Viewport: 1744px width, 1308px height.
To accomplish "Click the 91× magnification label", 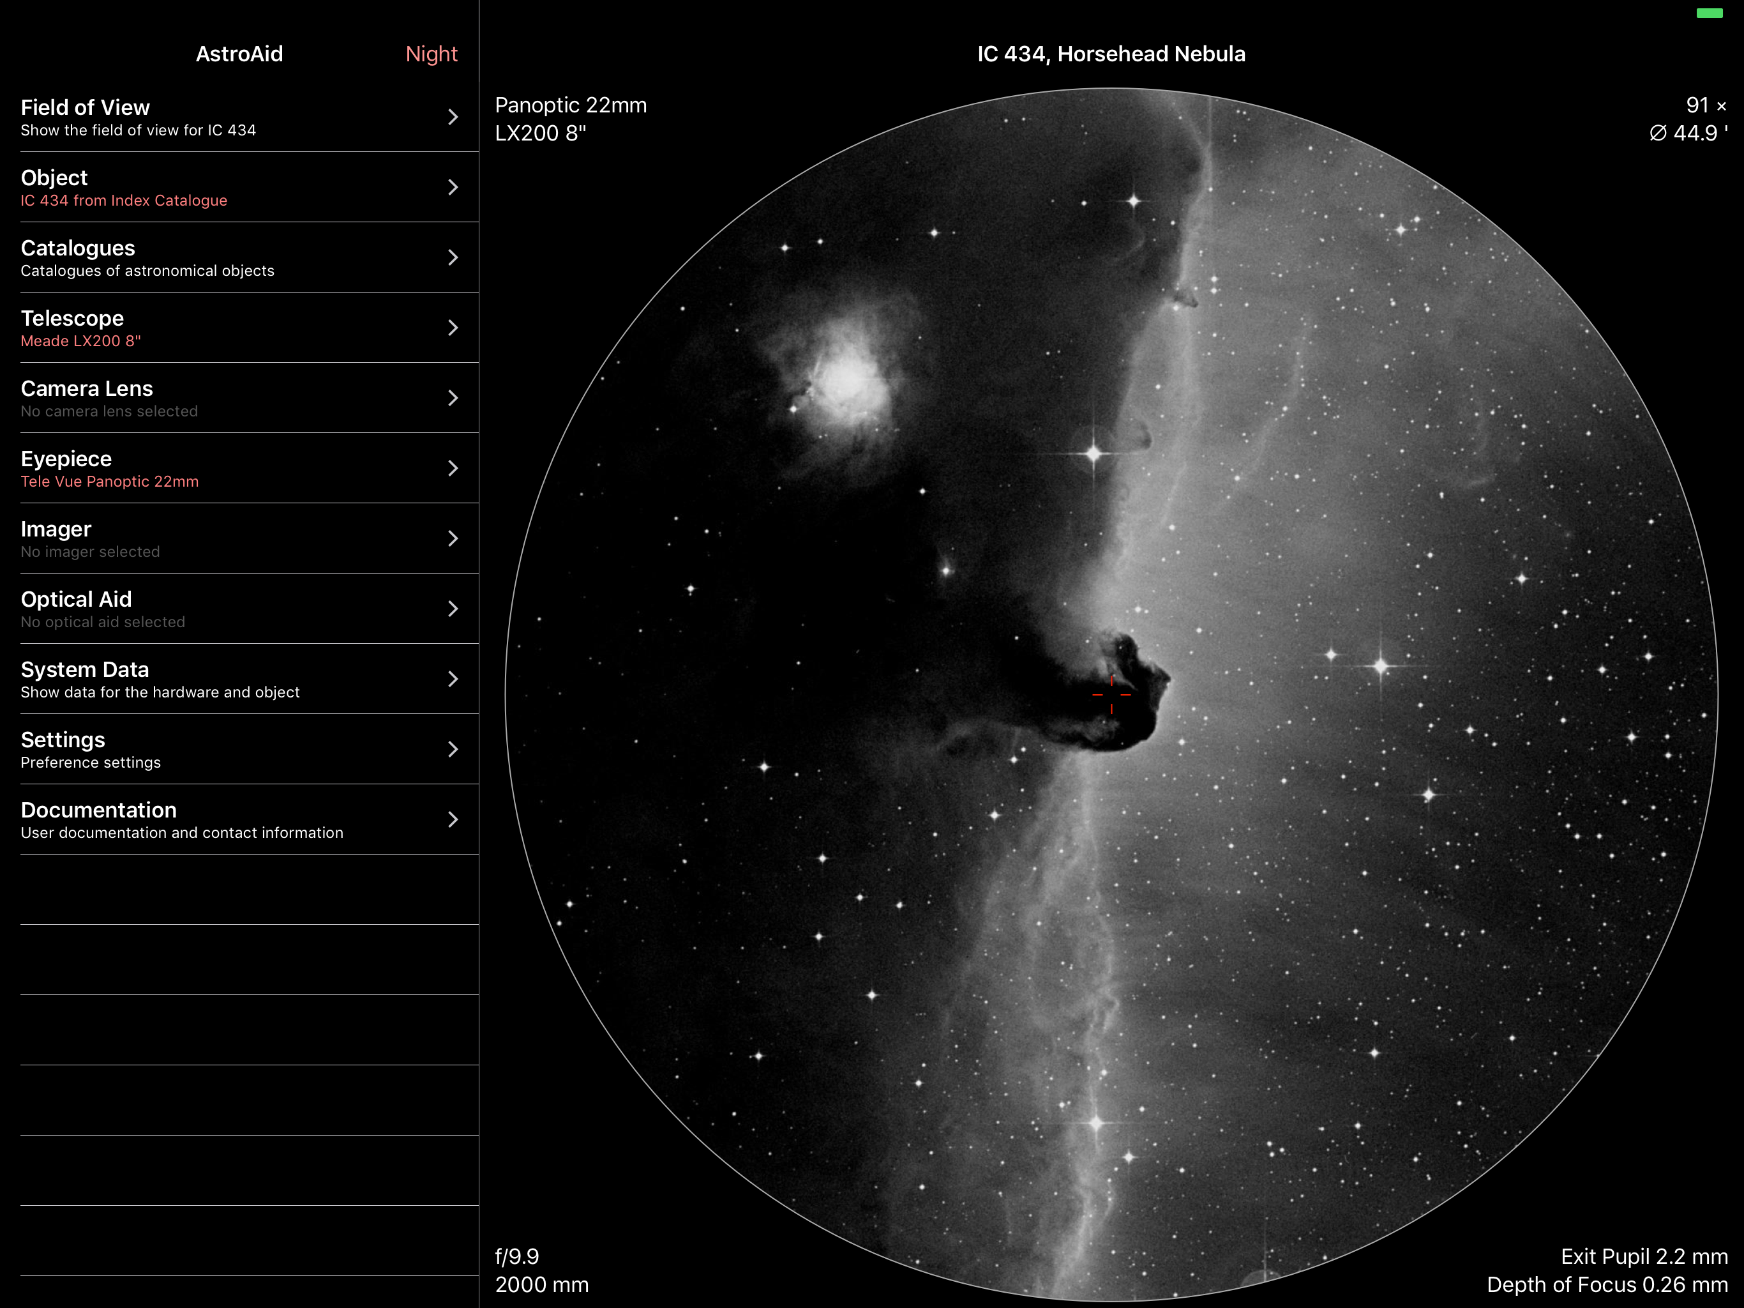I will pos(1705,105).
